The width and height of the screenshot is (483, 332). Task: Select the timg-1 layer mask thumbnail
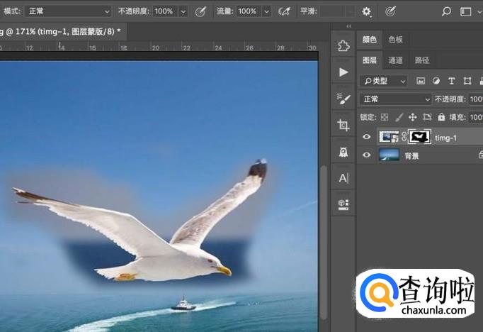tap(420, 137)
